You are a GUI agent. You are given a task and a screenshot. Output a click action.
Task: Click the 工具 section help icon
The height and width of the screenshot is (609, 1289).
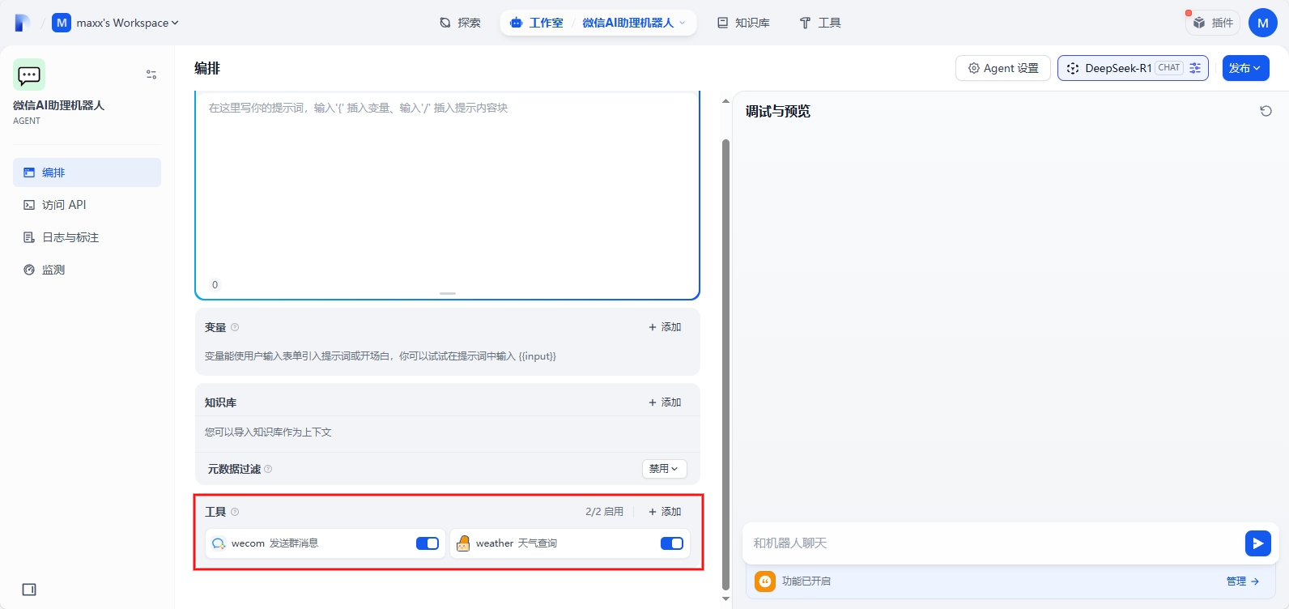coord(235,512)
